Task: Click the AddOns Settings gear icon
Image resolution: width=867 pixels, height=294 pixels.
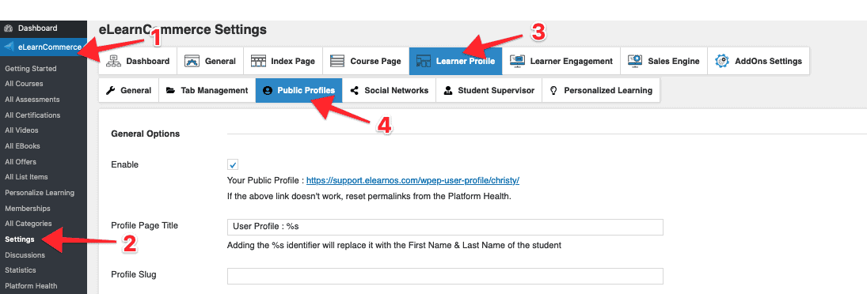Action: [721, 61]
